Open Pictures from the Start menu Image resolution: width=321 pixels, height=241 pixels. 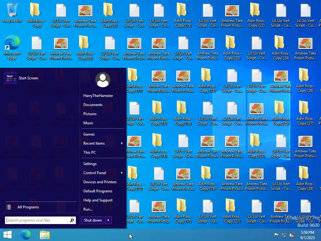pos(90,114)
